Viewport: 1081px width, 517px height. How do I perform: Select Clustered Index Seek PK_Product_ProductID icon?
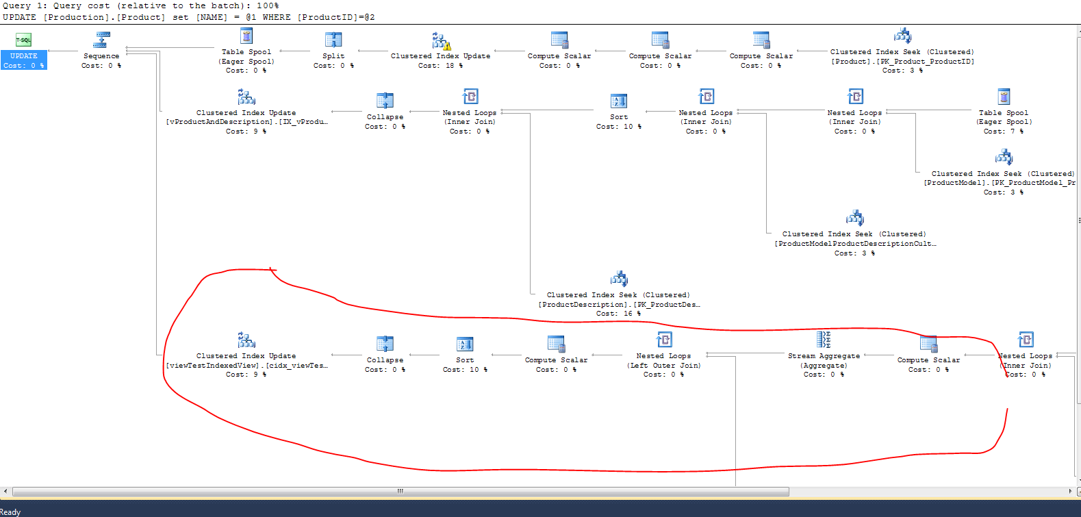tap(902, 36)
